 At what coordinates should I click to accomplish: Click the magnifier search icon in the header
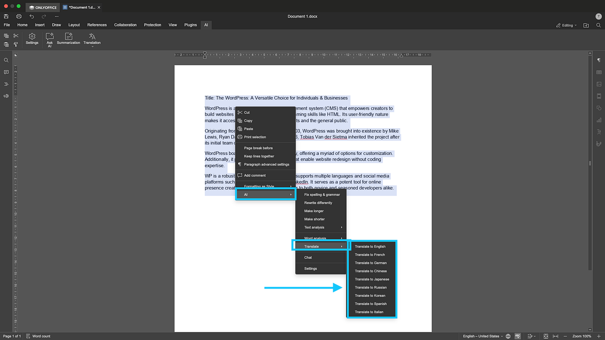click(x=599, y=25)
